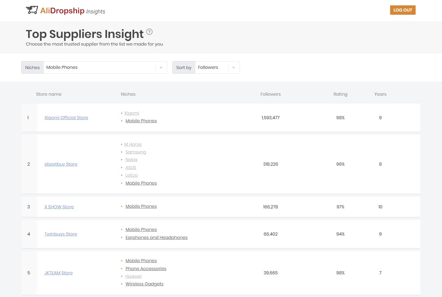Select the Samsung niche link
This screenshot has height=297, width=442.
pyautogui.click(x=136, y=152)
